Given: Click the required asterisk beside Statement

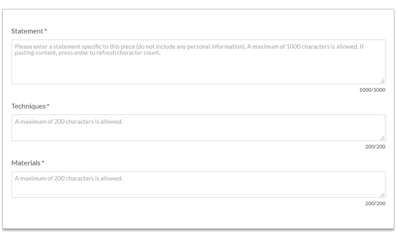Looking at the screenshot, I should point(46,30).
